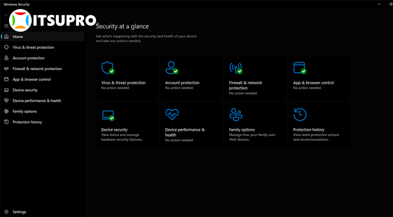The height and width of the screenshot is (217, 393).
Task: Click the large family icon on Family options card
Action: point(236,115)
